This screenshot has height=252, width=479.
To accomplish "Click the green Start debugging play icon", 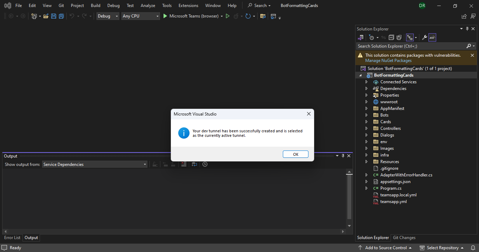I will click(x=165, y=16).
